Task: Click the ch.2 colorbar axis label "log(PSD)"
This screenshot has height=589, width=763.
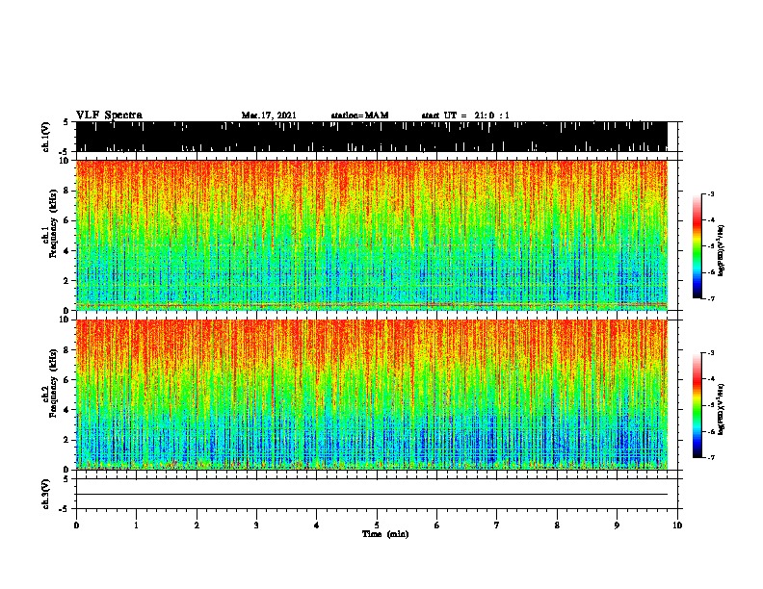Action: click(721, 409)
